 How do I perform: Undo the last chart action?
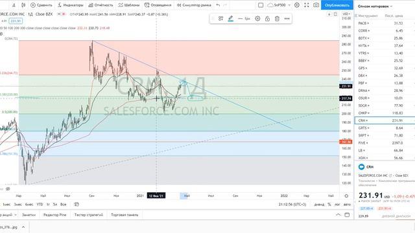pos(218,5)
